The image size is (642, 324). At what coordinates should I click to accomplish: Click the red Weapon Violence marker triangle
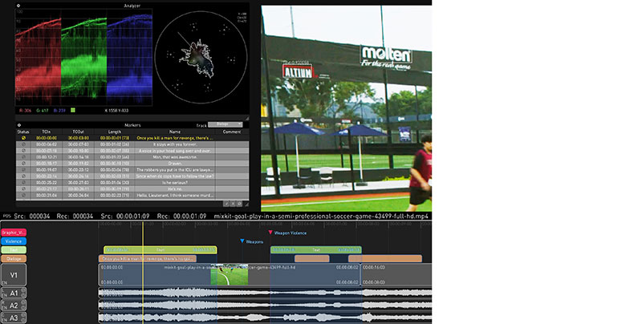(x=270, y=233)
